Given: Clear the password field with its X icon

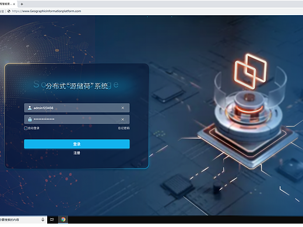Looking at the screenshot, I should [x=123, y=119].
